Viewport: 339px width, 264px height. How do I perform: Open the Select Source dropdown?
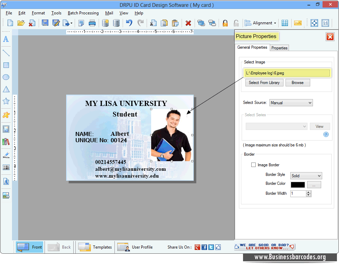pyautogui.click(x=291, y=103)
